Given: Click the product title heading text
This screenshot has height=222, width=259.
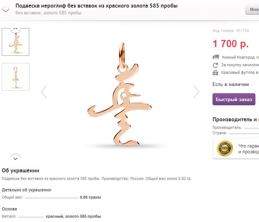Looking at the screenshot, I should click(x=97, y=6).
